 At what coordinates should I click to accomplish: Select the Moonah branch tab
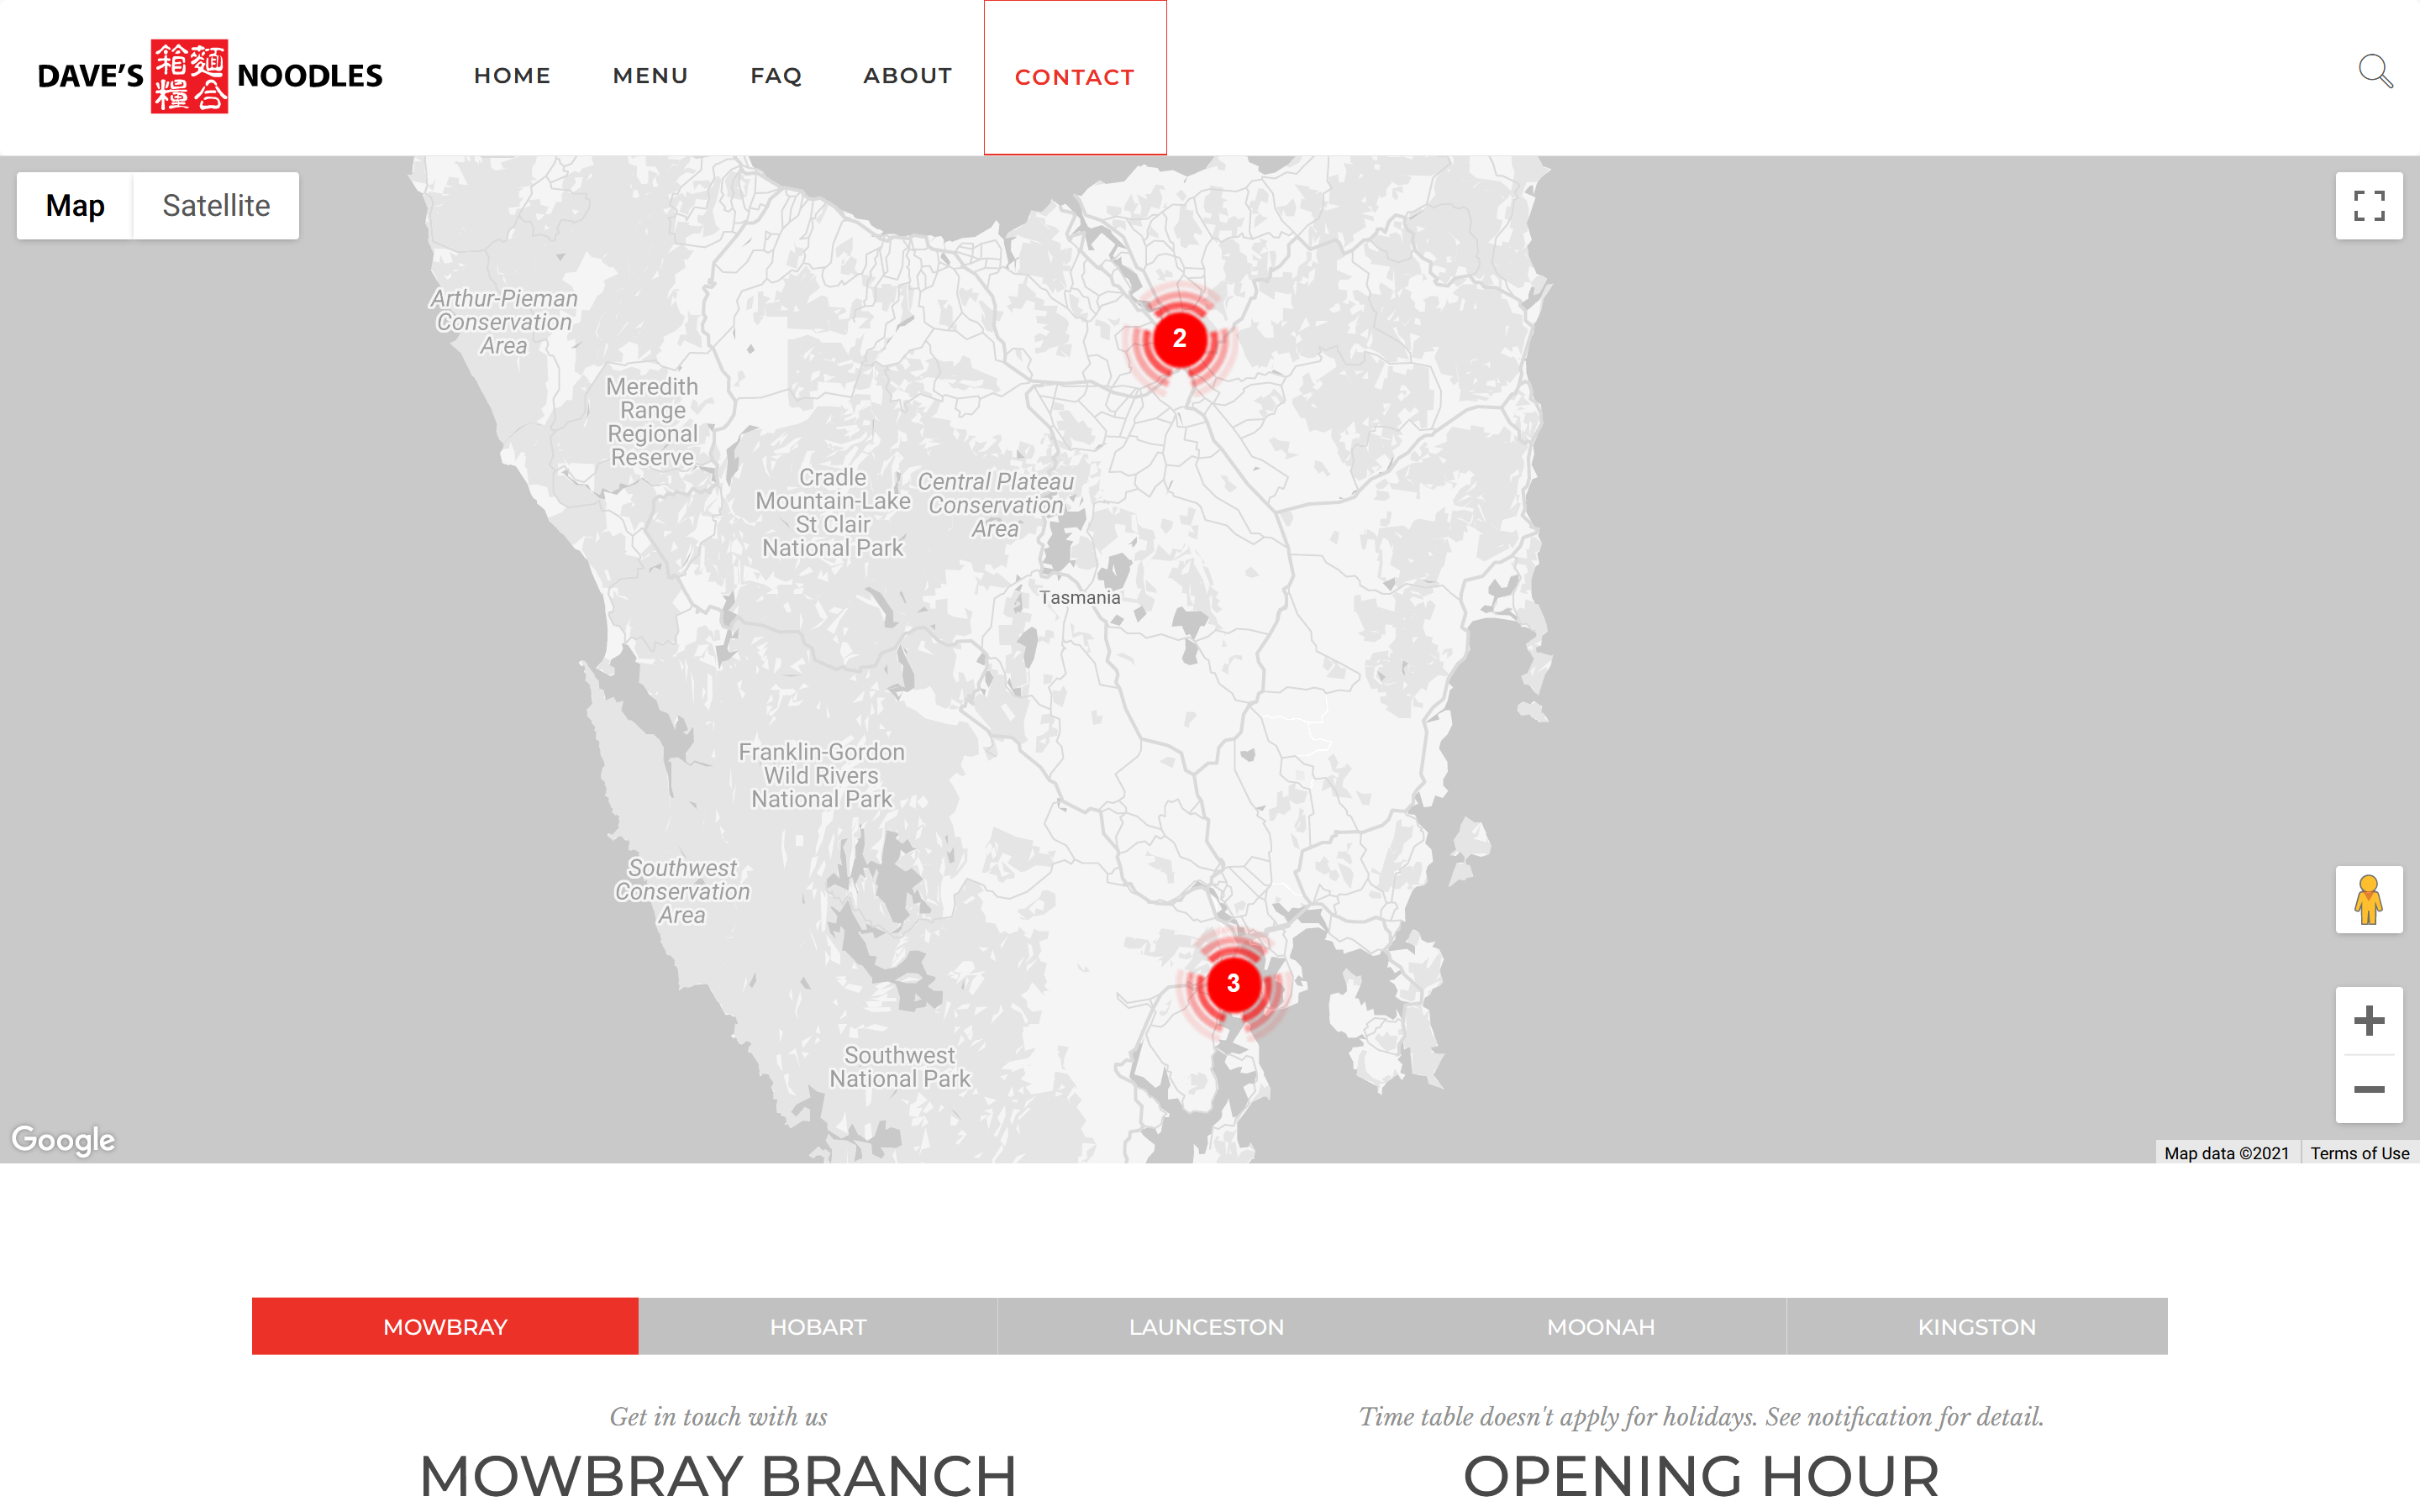[1600, 1327]
